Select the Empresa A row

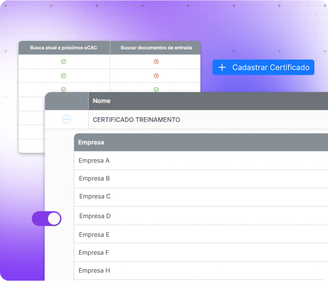click(201, 160)
